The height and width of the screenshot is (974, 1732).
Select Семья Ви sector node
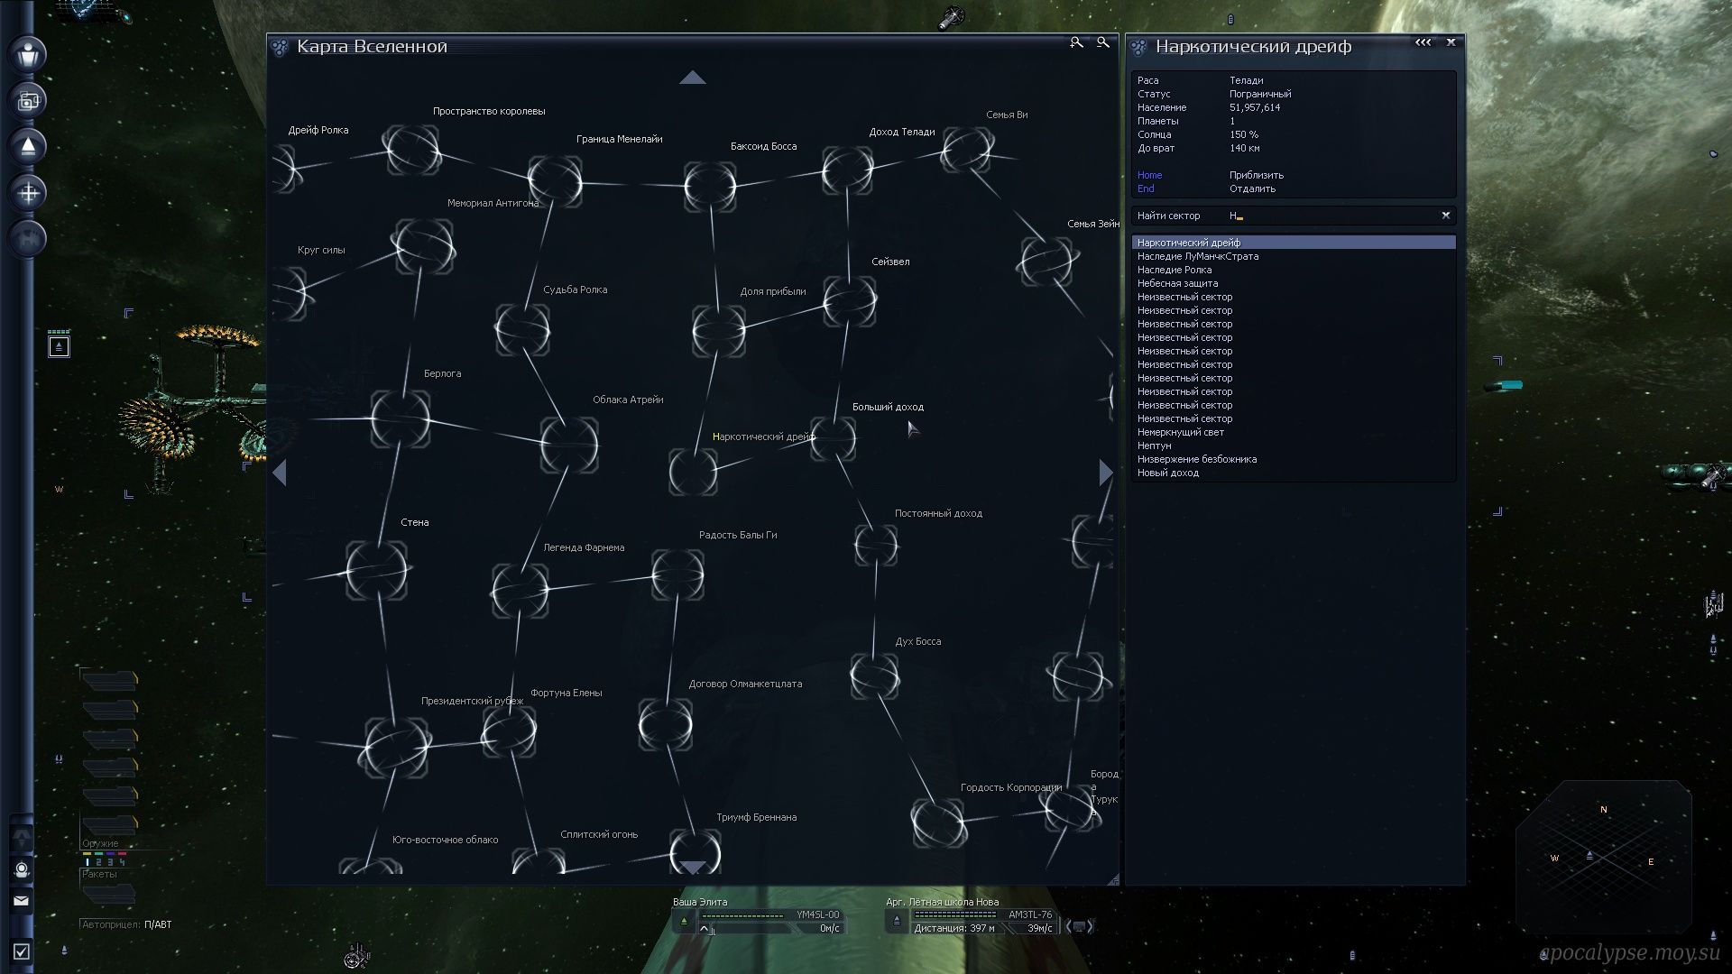[967, 150]
